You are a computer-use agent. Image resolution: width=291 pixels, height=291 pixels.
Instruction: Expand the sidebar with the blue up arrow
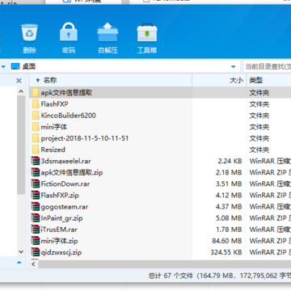(19, 262)
